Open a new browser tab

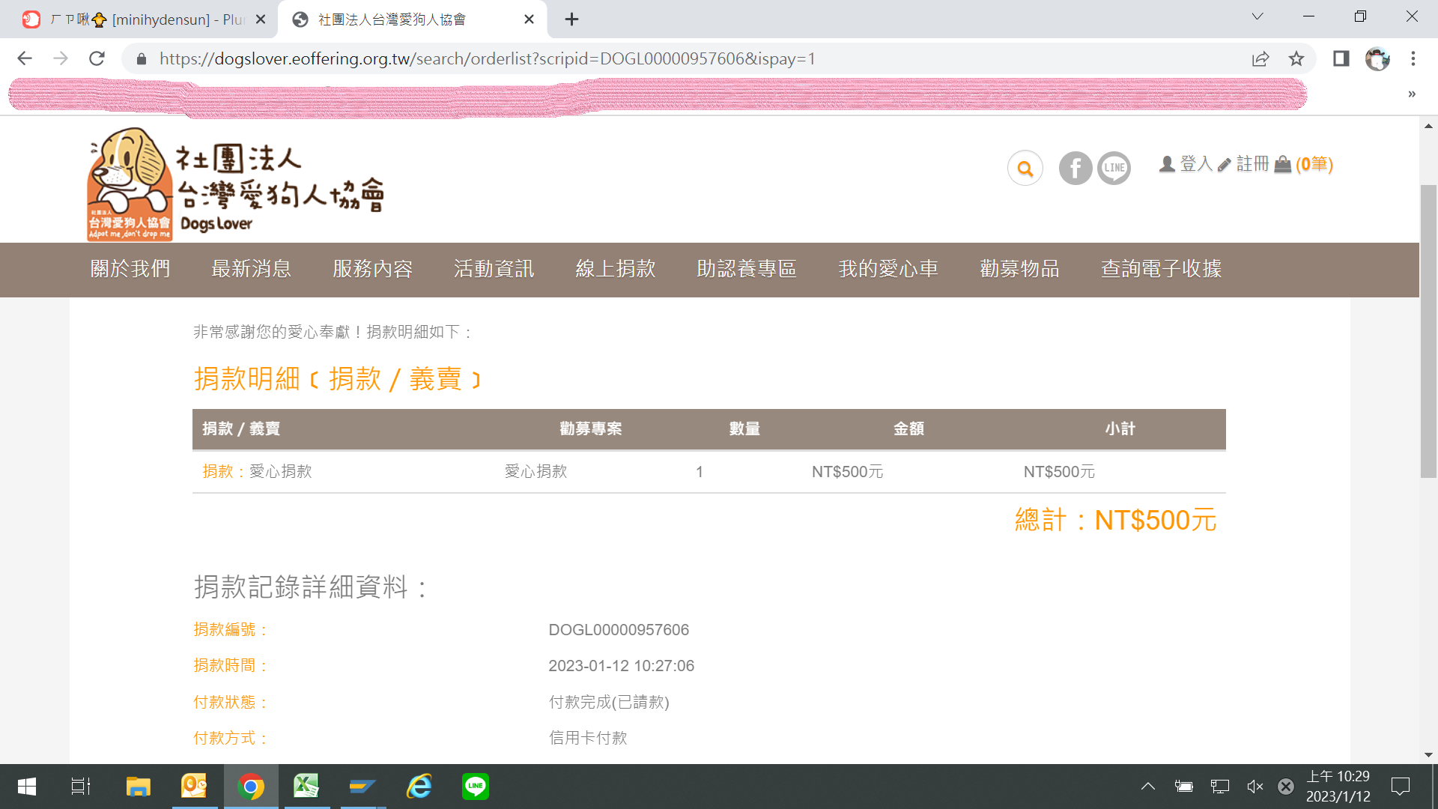tap(571, 19)
